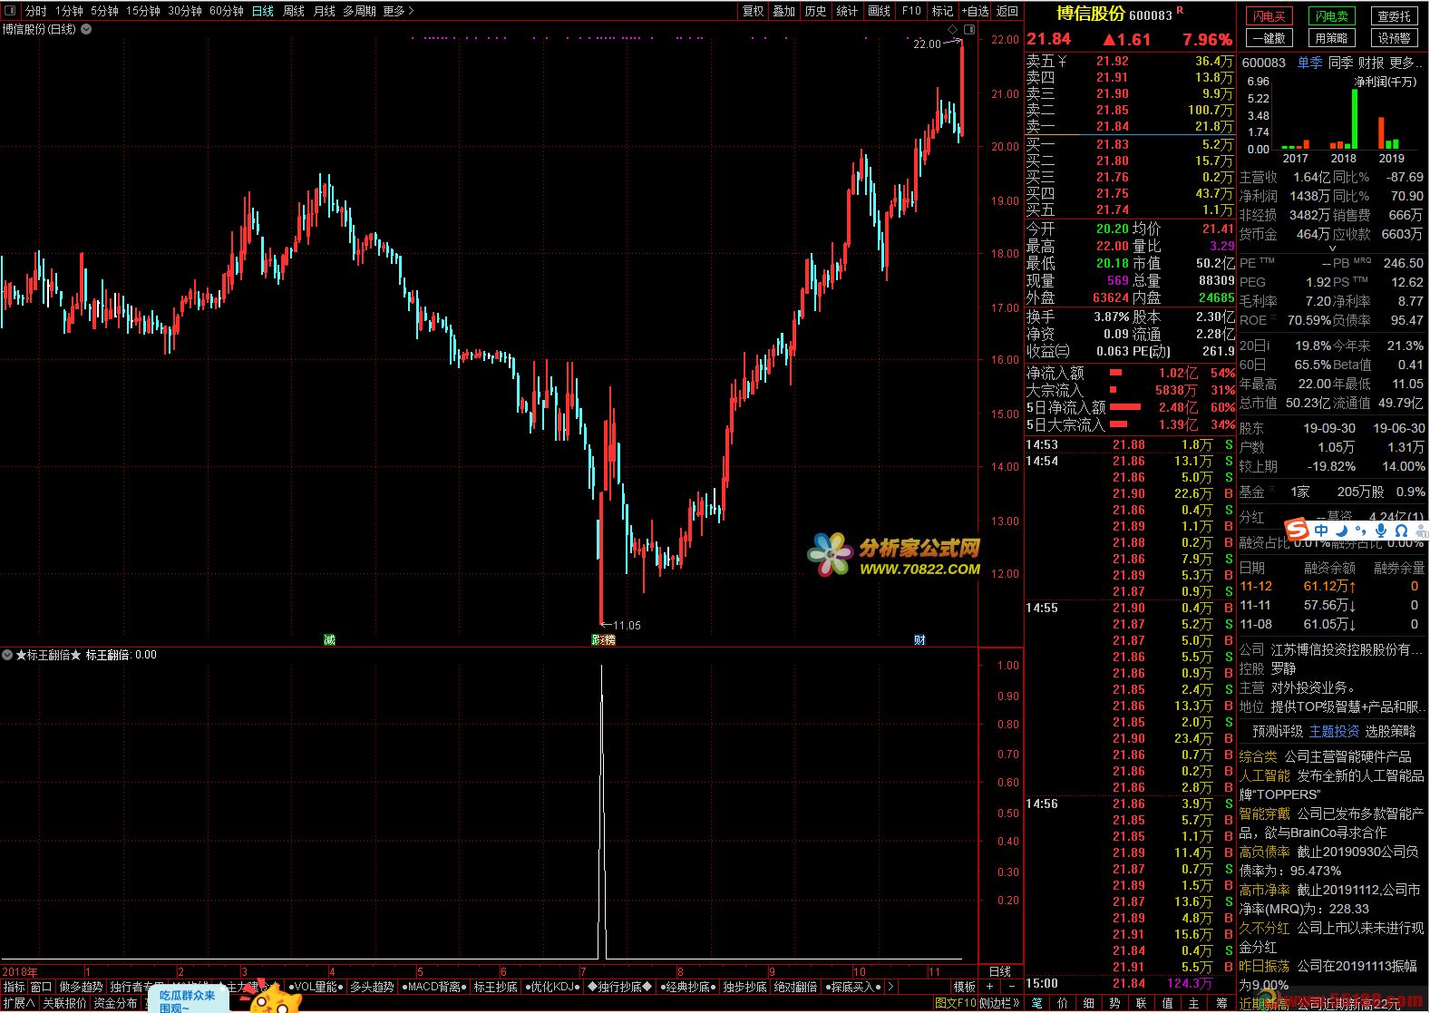Click the 图文F10 link

956,1004
